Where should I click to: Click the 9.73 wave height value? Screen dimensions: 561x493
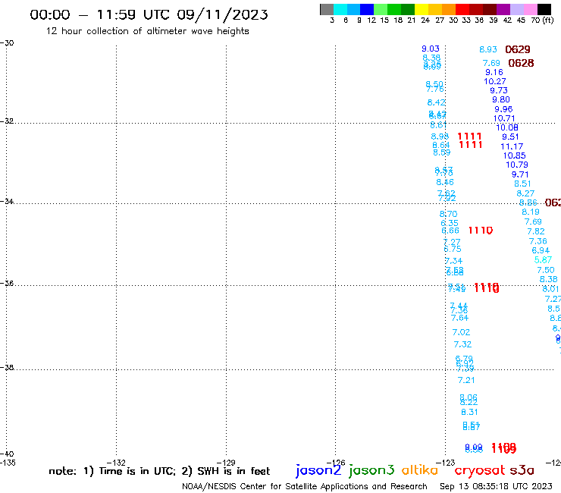point(499,90)
